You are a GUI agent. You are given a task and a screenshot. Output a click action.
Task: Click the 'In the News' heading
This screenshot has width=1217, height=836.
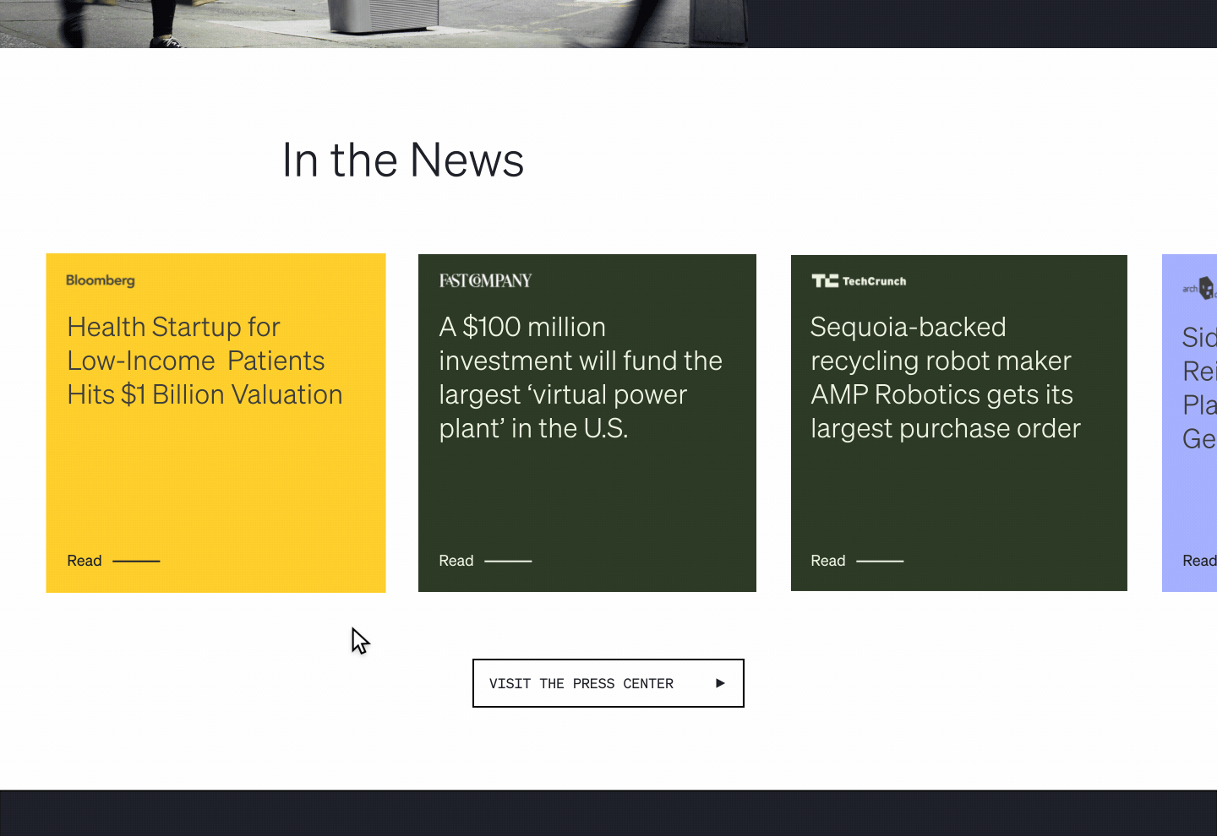[403, 160]
